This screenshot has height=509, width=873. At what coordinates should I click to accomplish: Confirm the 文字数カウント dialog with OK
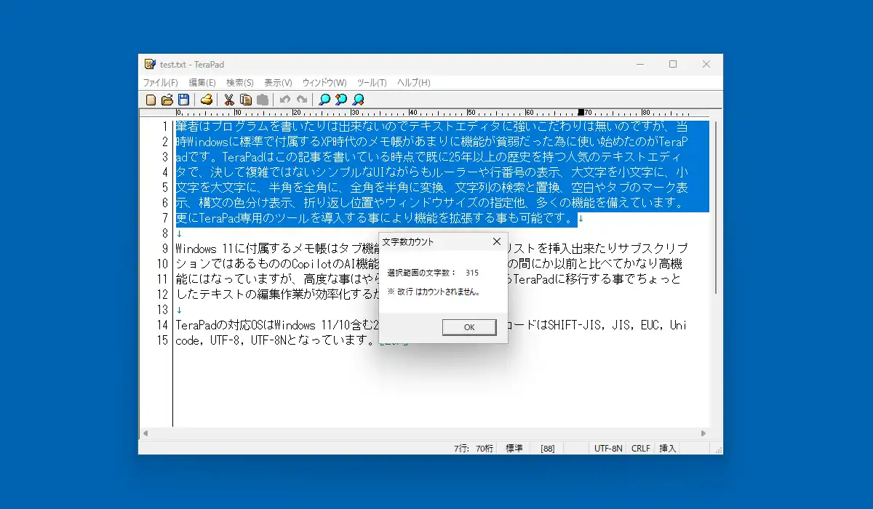469,327
